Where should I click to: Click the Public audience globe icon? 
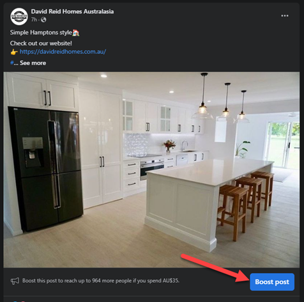coord(43,20)
